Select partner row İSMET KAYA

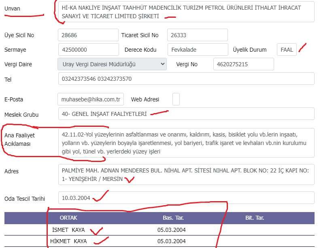click(159, 230)
